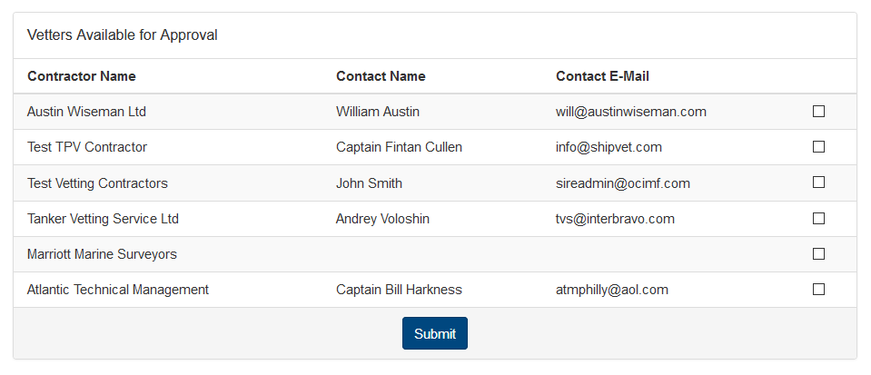The height and width of the screenshot is (375, 871).
Task: Click the Contractor Name column header
Action: tap(82, 76)
